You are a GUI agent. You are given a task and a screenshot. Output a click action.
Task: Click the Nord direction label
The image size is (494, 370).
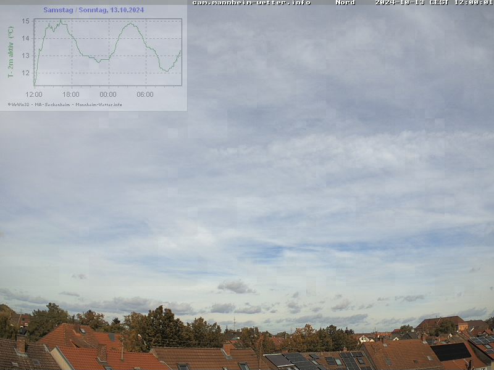coord(345,2)
